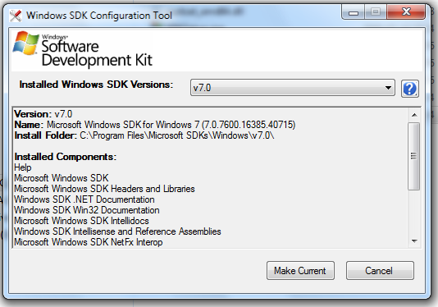Click the Cancel button
This screenshot has width=438, height=307.
(380, 271)
